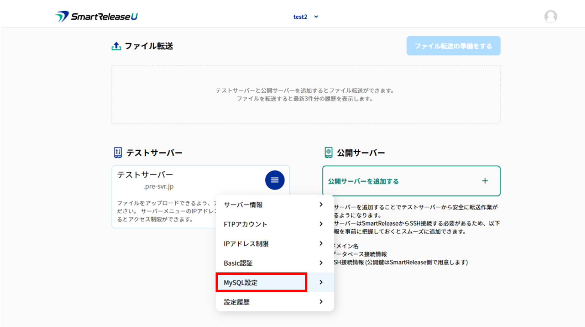Open the user profile avatar
The width and height of the screenshot is (585, 327).
pos(550,16)
